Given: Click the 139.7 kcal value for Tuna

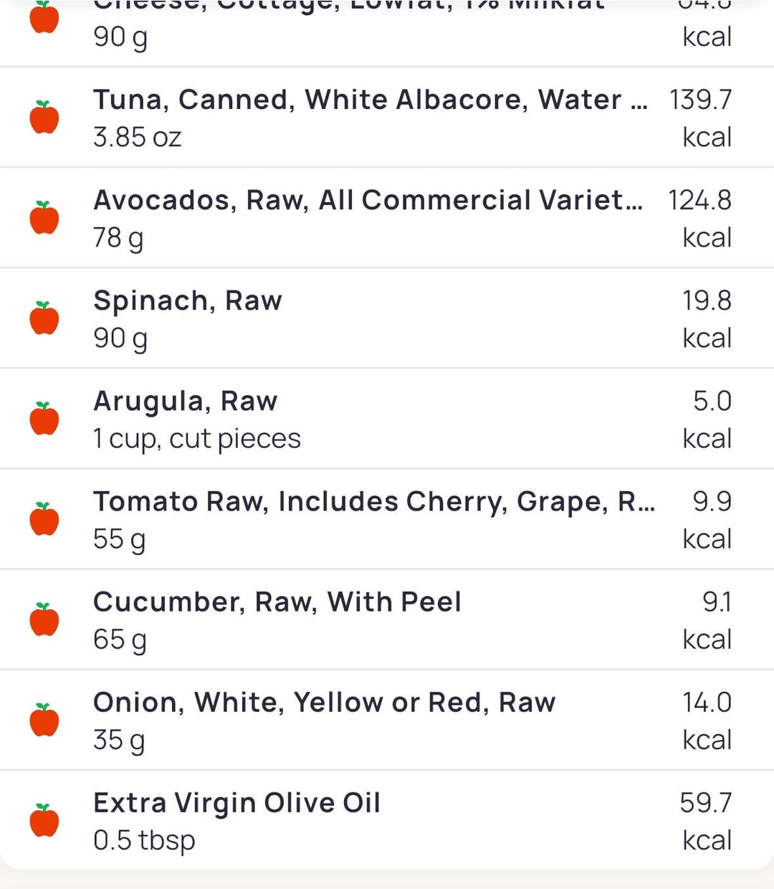Looking at the screenshot, I should 700,118.
